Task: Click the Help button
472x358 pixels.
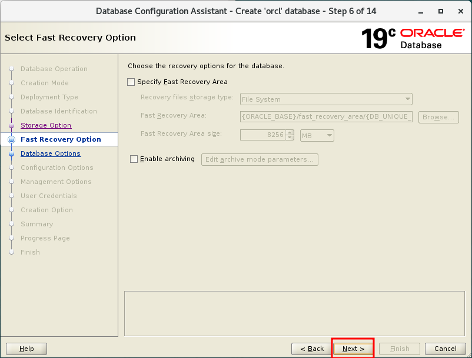Action: pyautogui.click(x=26, y=349)
